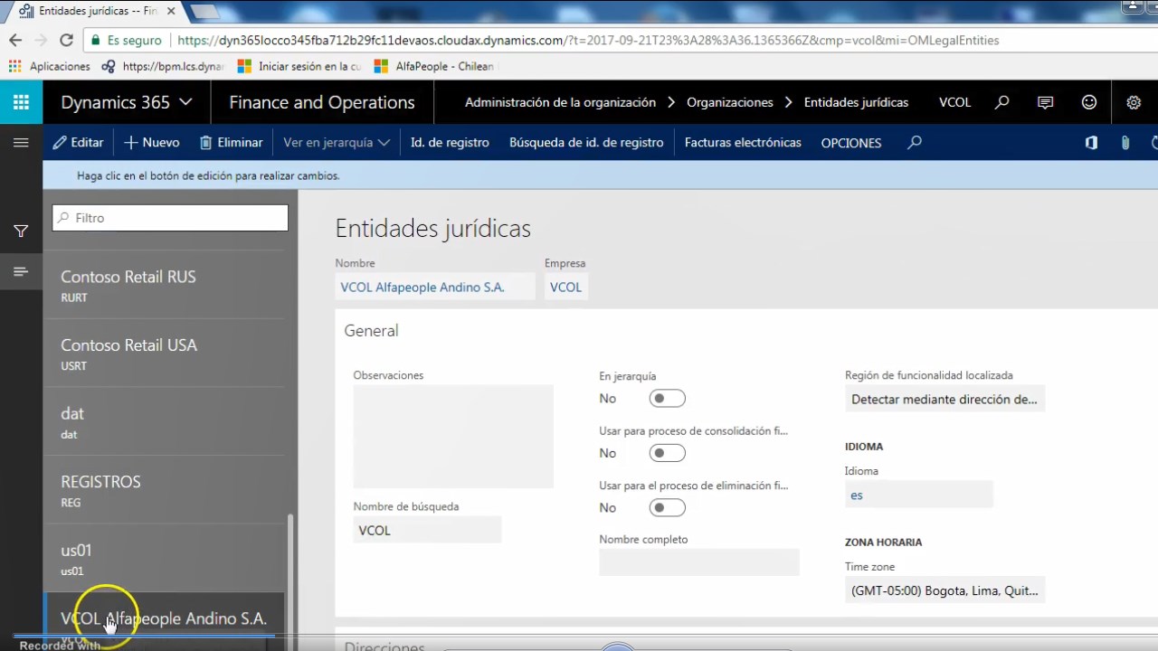Click the Nuevo button
The image size is (1158, 651).
point(152,142)
